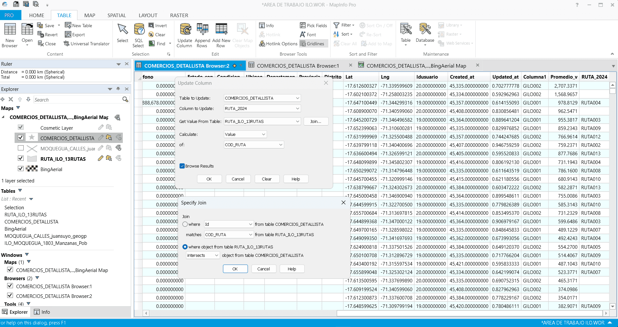Viewport: 618px width, 327px height.
Task: Click Help in Update Column dialog
Action: (x=296, y=179)
